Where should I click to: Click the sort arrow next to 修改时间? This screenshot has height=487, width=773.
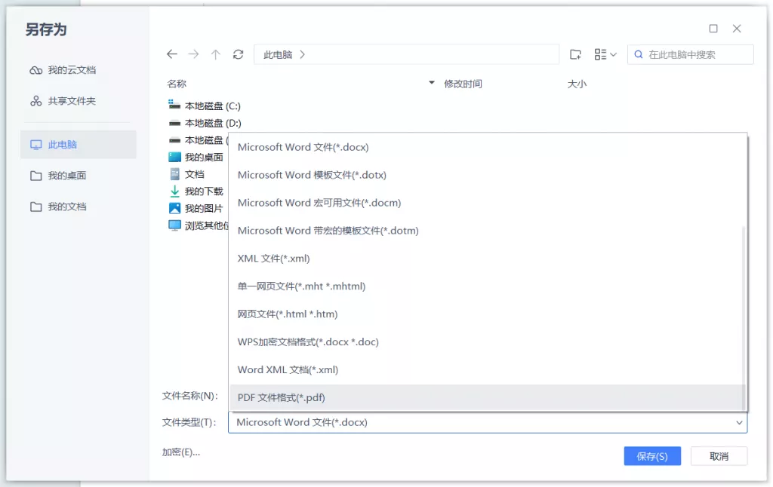click(431, 83)
